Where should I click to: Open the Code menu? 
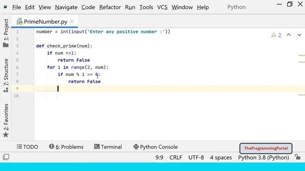tap(88, 7)
